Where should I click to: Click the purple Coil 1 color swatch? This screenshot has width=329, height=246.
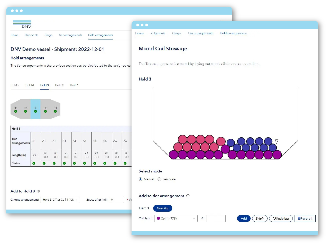click(x=158, y=218)
